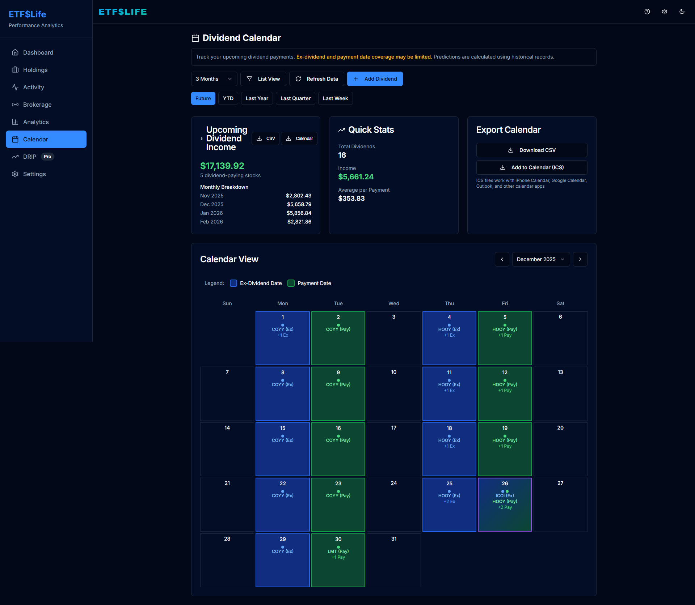Image resolution: width=695 pixels, height=605 pixels.
Task: Click the Add Dividend button
Action: 375,79
